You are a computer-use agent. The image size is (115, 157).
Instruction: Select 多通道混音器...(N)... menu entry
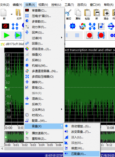pyautogui.click(x=44, y=71)
